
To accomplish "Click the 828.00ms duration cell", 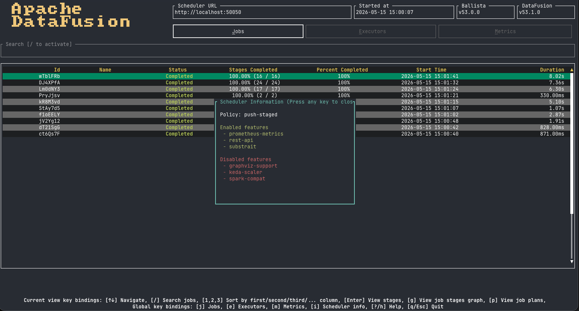I will tap(552, 127).
